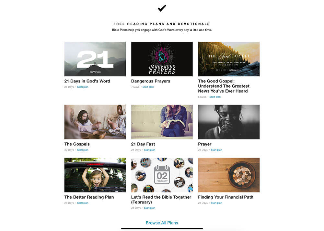This screenshot has height=231, width=324.
Task: Select the Prayer plan photo
Action: coord(229,122)
